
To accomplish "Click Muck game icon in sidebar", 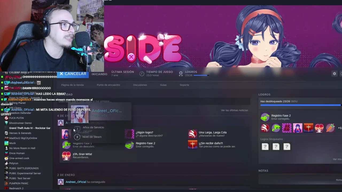I will click(x=6, y=143).
